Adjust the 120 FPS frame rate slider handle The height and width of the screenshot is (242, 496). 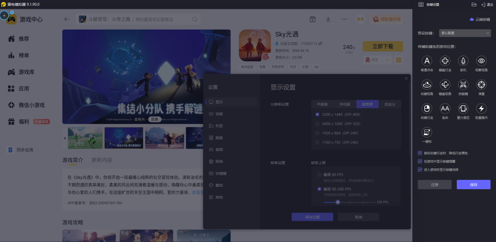coord(338,202)
